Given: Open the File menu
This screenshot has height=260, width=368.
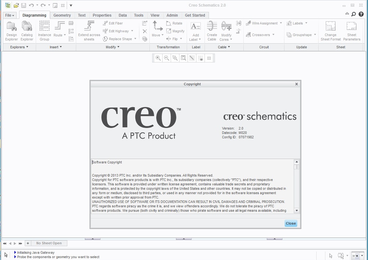Looking at the screenshot, I should (10, 15).
